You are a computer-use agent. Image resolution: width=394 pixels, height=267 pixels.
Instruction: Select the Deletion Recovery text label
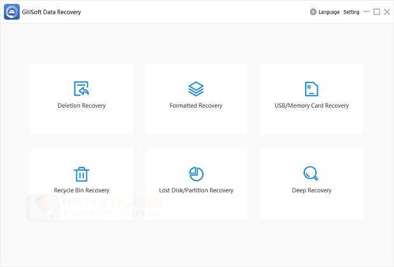click(x=81, y=106)
